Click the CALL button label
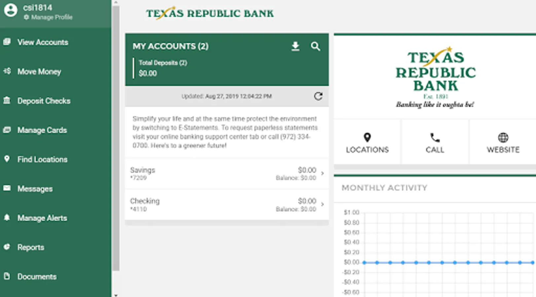This screenshot has height=297, width=536. [435, 150]
